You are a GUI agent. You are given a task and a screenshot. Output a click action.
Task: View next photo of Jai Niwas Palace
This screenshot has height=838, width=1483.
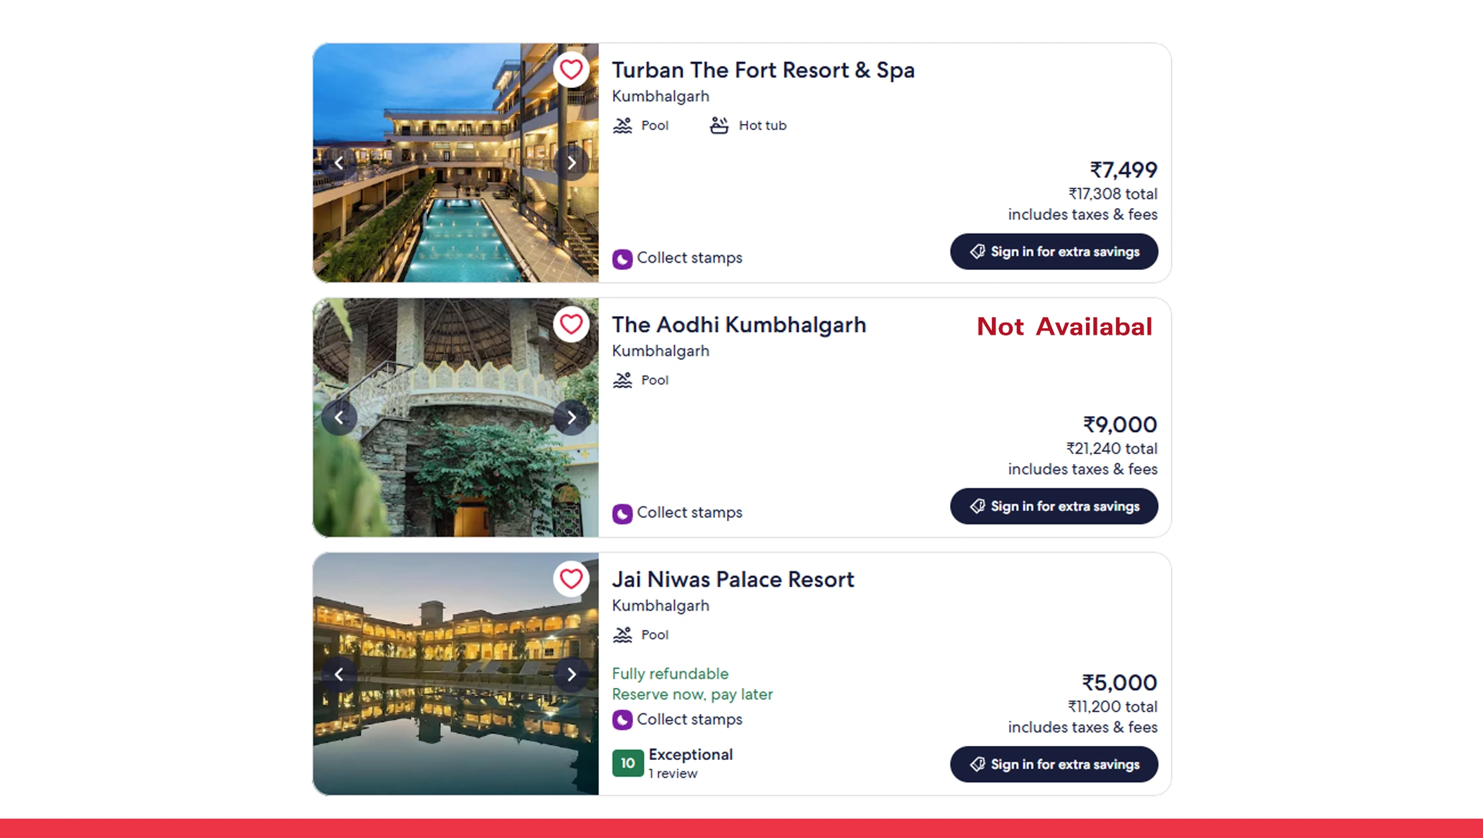tap(571, 674)
